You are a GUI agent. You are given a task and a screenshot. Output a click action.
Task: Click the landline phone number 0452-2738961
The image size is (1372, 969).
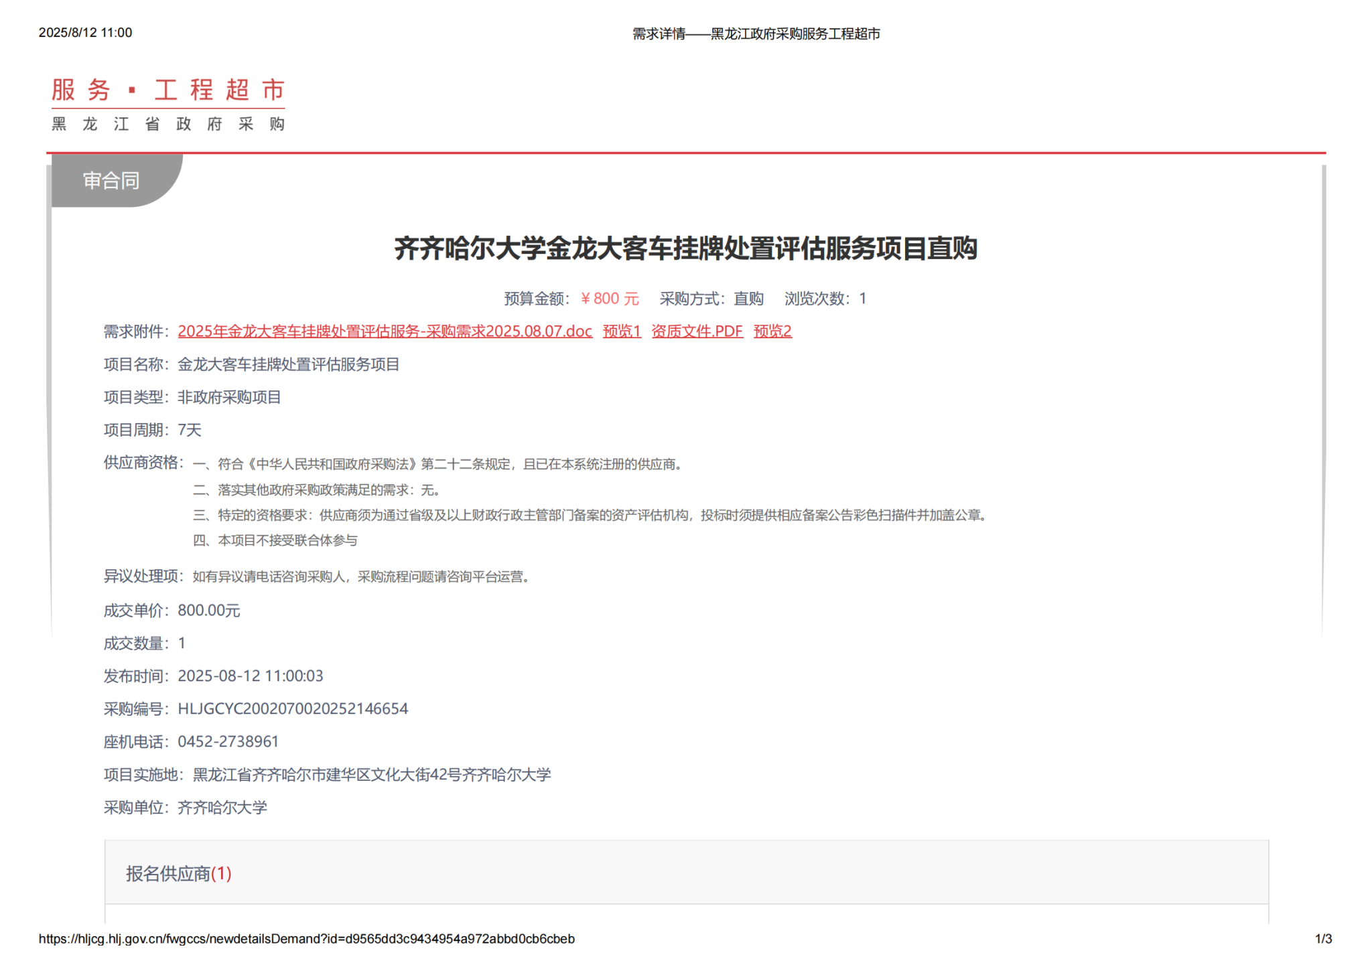tap(228, 742)
